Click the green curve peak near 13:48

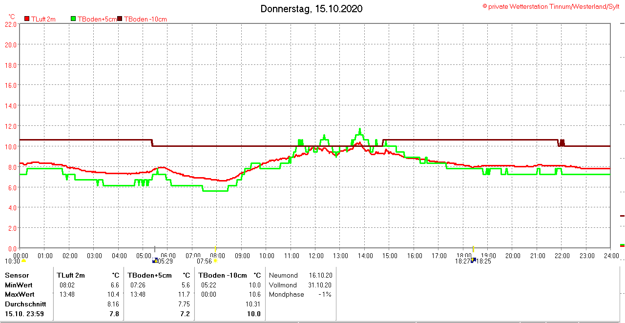click(x=360, y=130)
